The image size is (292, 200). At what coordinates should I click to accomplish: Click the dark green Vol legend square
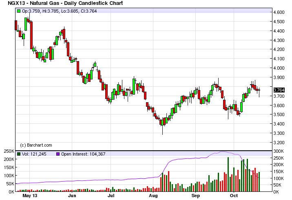(19, 154)
